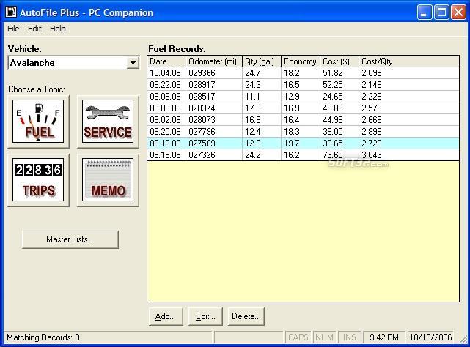This screenshot has height=347, width=470.
Task: Click the 9:42 PM status bar time
Action: click(384, 337)
